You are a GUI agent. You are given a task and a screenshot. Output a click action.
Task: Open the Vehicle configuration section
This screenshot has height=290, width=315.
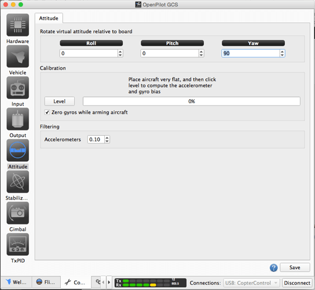(18, 56)
